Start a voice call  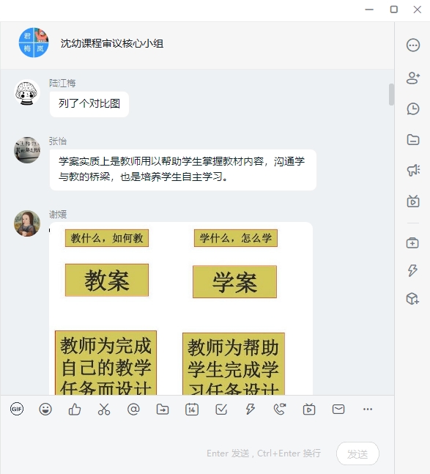tap(280, 410)
